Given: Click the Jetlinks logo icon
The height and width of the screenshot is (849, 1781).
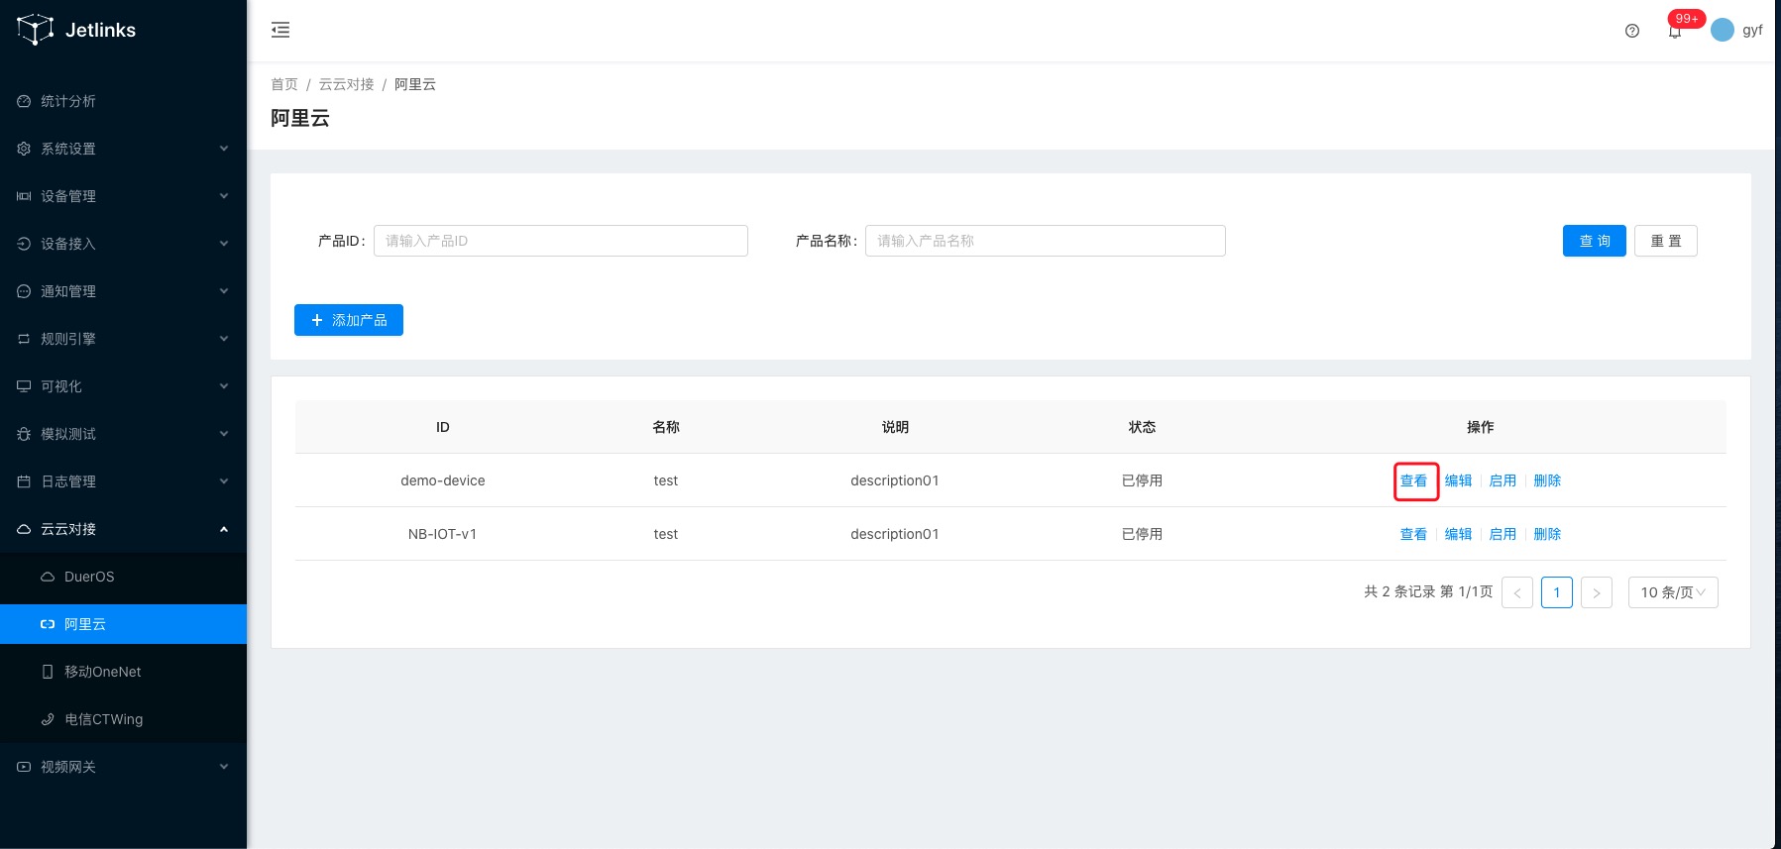Looking at the screenshot, I should pyautogui.click(x=35, y=30).
